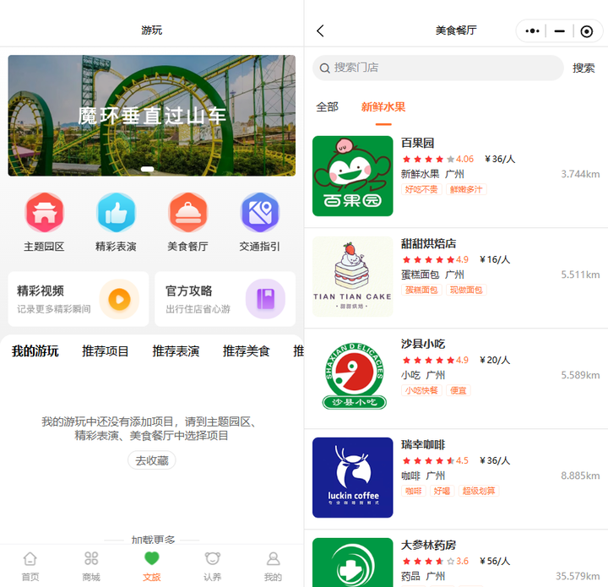Screen dimensions: 608x587
Task: Open the 美食餐厅 dish icon
Action: click(188, 213)
